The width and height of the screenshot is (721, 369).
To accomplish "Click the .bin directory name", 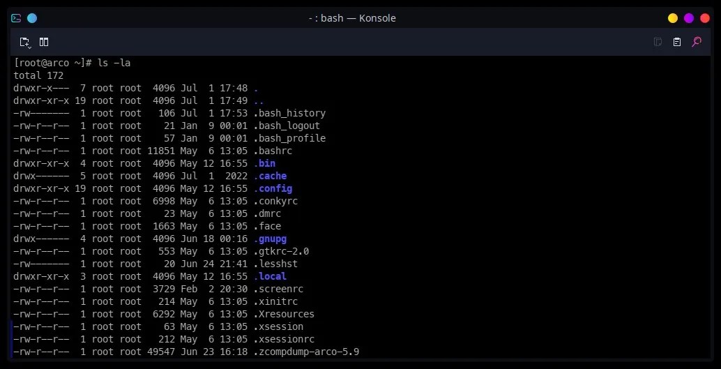I will tap(264, 163).
